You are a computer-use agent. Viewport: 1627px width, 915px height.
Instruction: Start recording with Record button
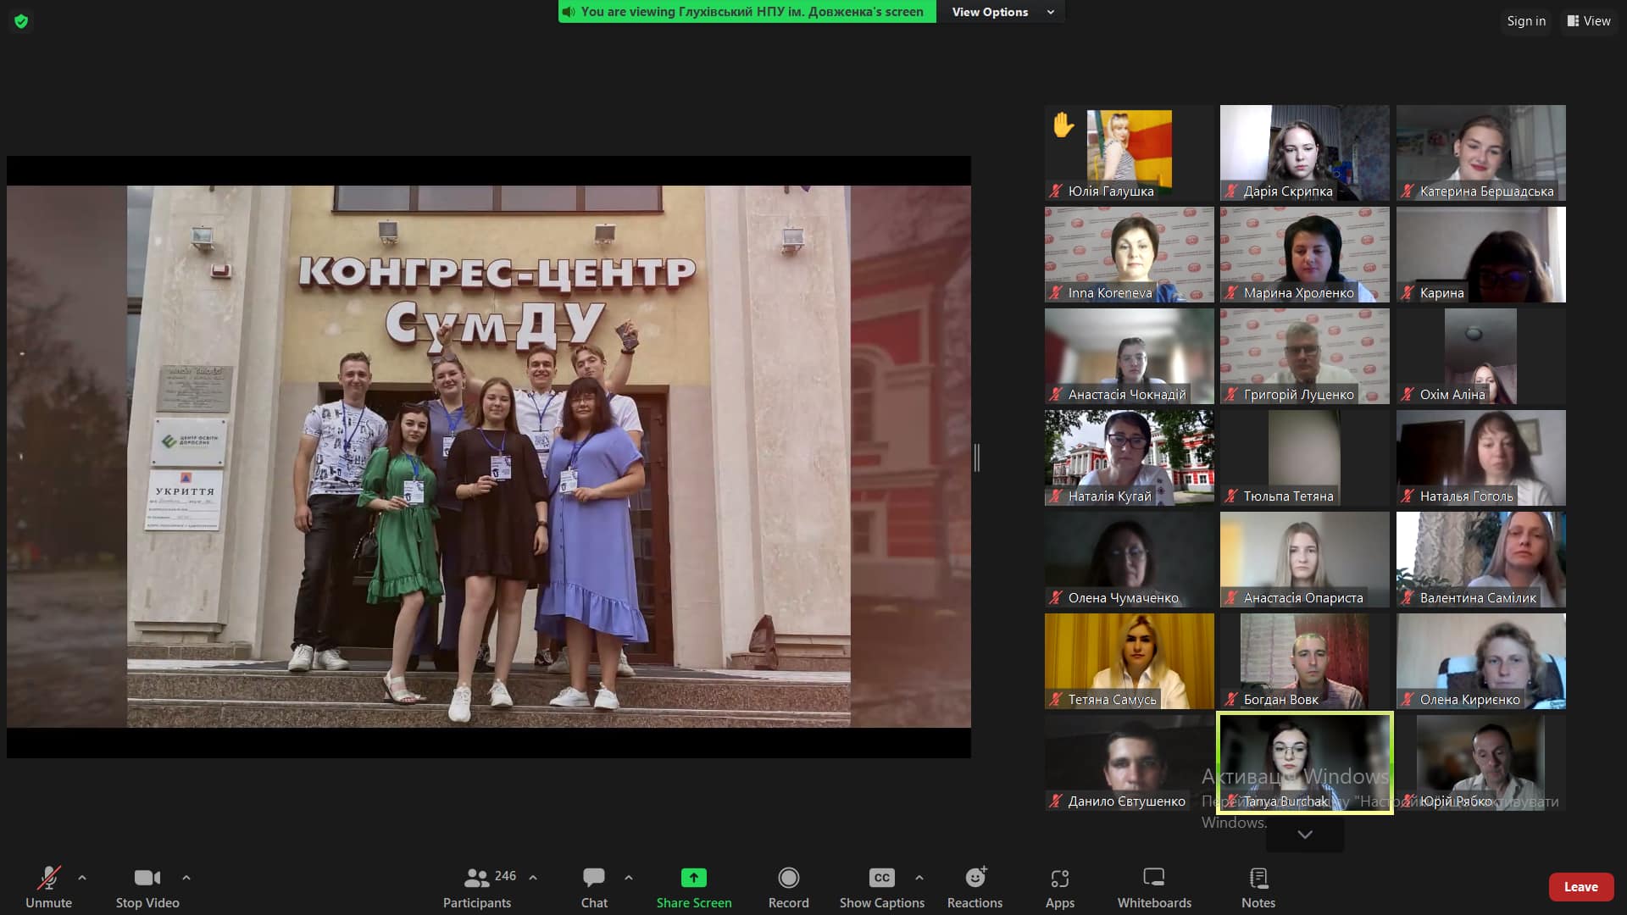(788, 887)
